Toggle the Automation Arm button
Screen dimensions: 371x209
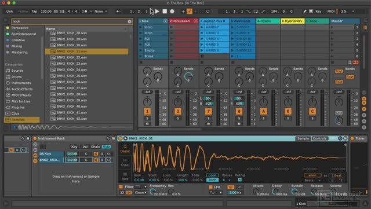(x=190, y=11)
